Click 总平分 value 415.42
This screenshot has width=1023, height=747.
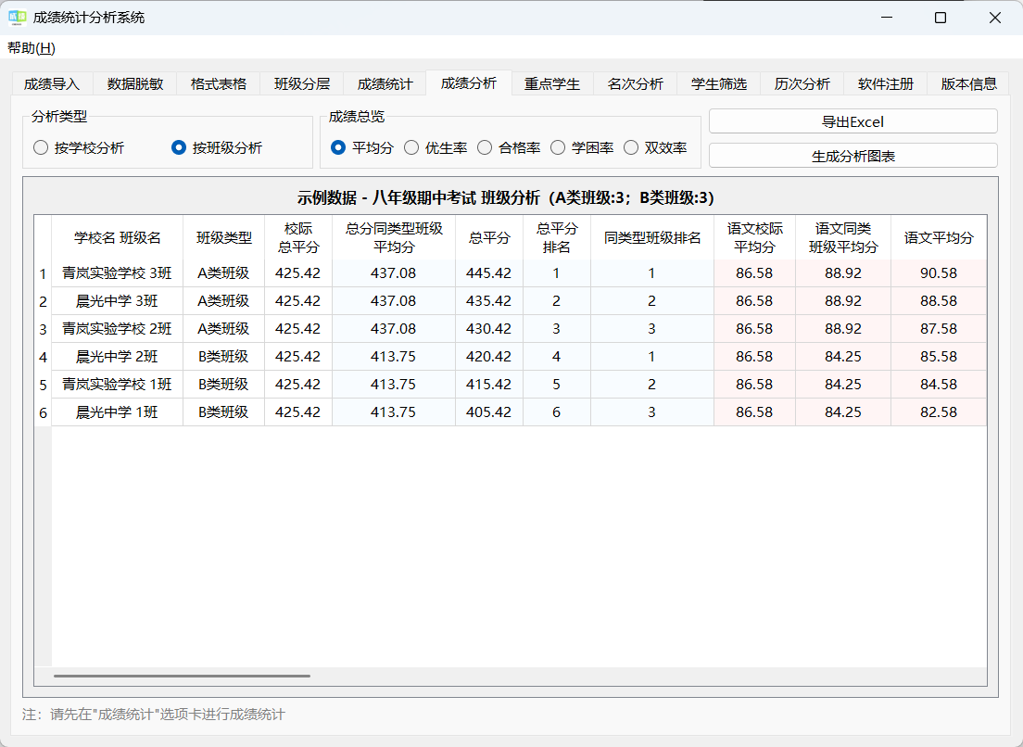point(489,385)
